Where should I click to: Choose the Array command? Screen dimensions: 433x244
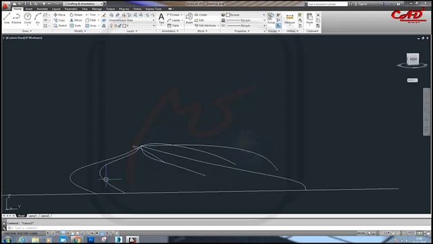pos(91,26)
